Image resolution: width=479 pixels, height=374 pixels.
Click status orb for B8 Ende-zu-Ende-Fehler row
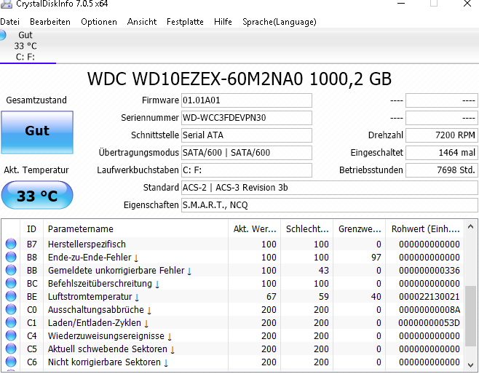pyautogui.click(x=11, y=257)
